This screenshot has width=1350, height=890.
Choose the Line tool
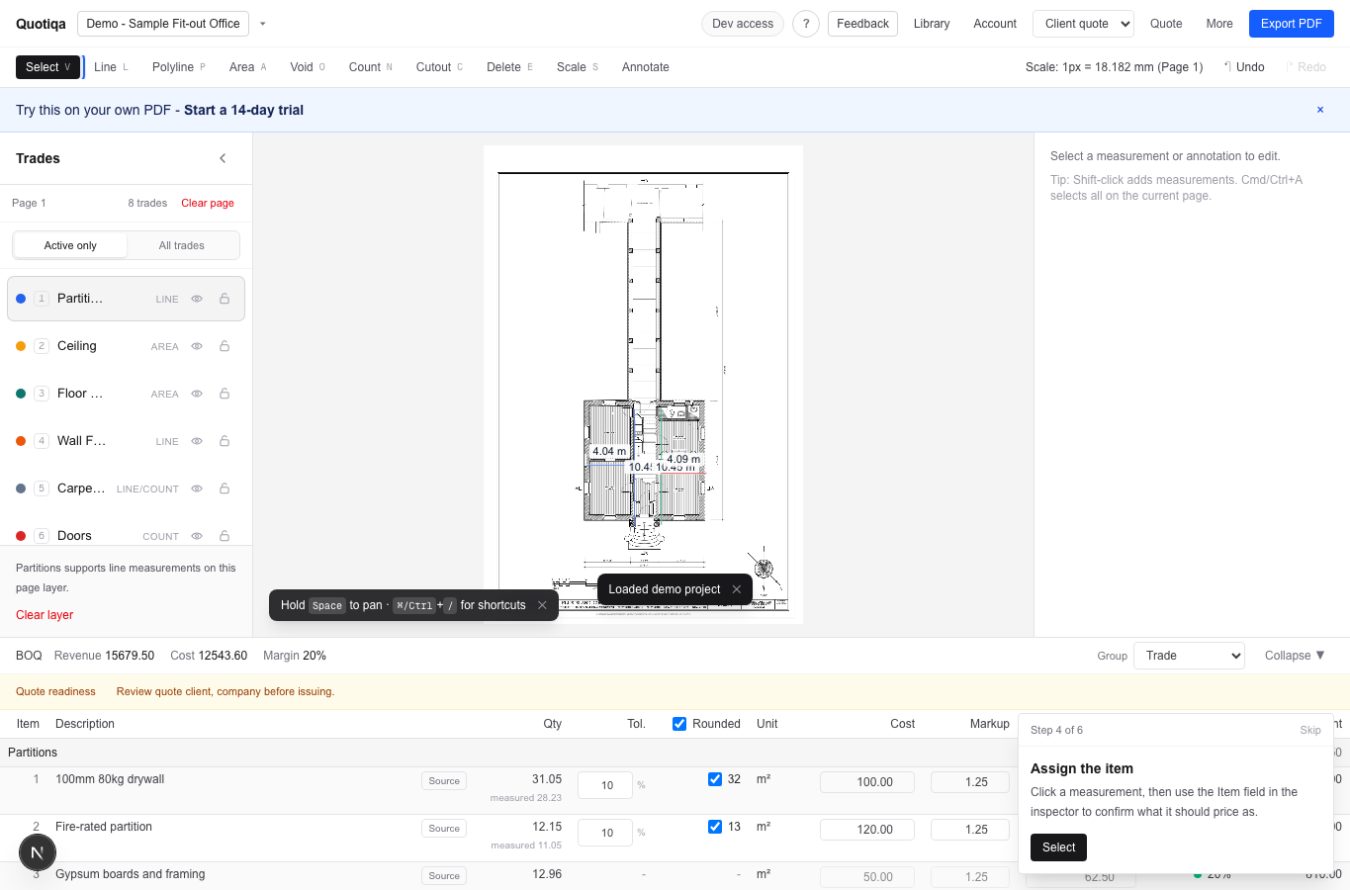coord(111,67)
